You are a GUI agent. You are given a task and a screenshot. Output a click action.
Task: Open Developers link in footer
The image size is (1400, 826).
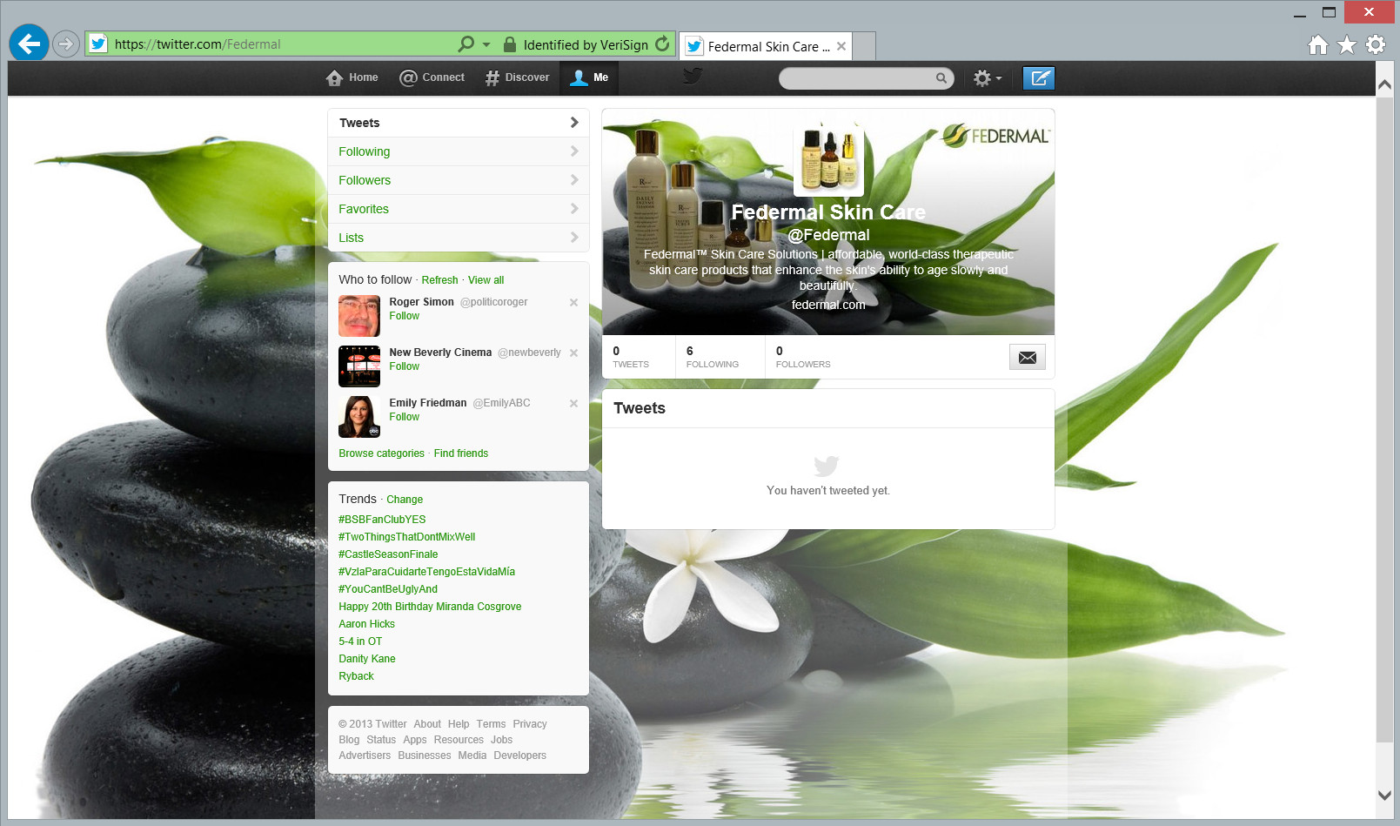(x=519, y=755)
